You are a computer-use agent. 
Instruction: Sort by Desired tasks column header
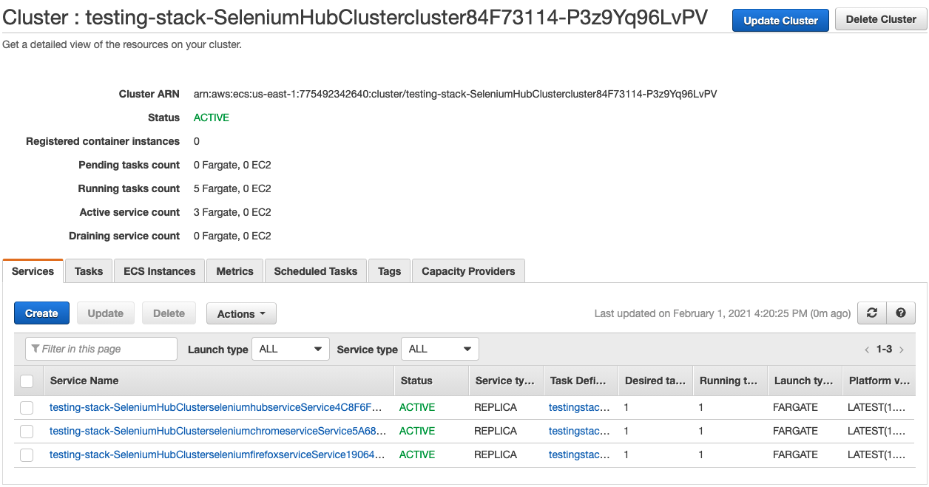(655, 381)
